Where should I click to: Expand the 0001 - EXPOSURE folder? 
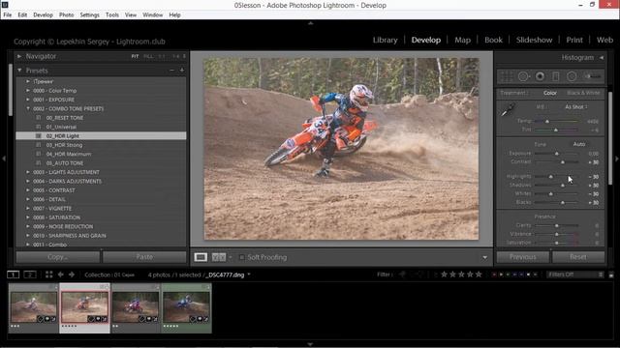pos(28,100)
